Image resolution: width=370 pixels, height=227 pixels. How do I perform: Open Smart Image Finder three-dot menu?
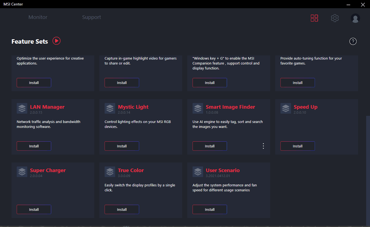click(x=263, y=146)
